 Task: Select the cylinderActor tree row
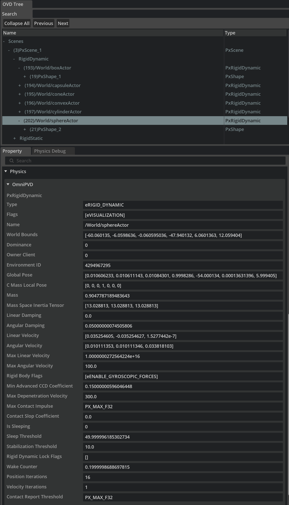click(53, 112)
